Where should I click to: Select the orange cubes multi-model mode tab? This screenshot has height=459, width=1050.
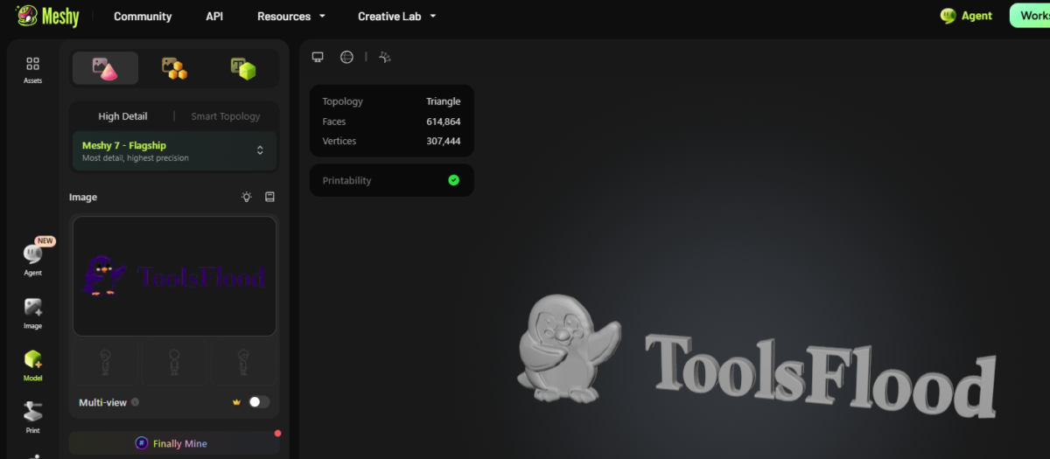coord(175,68)
